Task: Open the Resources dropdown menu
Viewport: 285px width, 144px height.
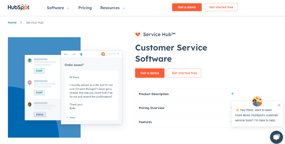Action: click(112, 8)
